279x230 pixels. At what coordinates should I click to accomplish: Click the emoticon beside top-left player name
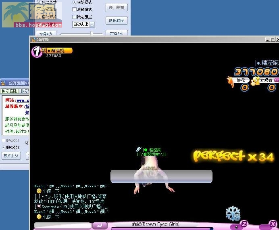click(44, 50)
